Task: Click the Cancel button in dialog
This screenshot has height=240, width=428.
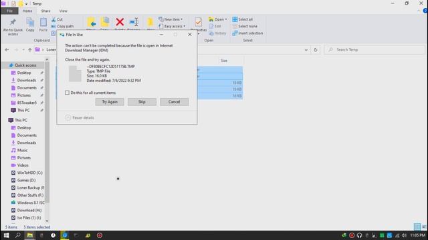Action: tap(174, 102)
